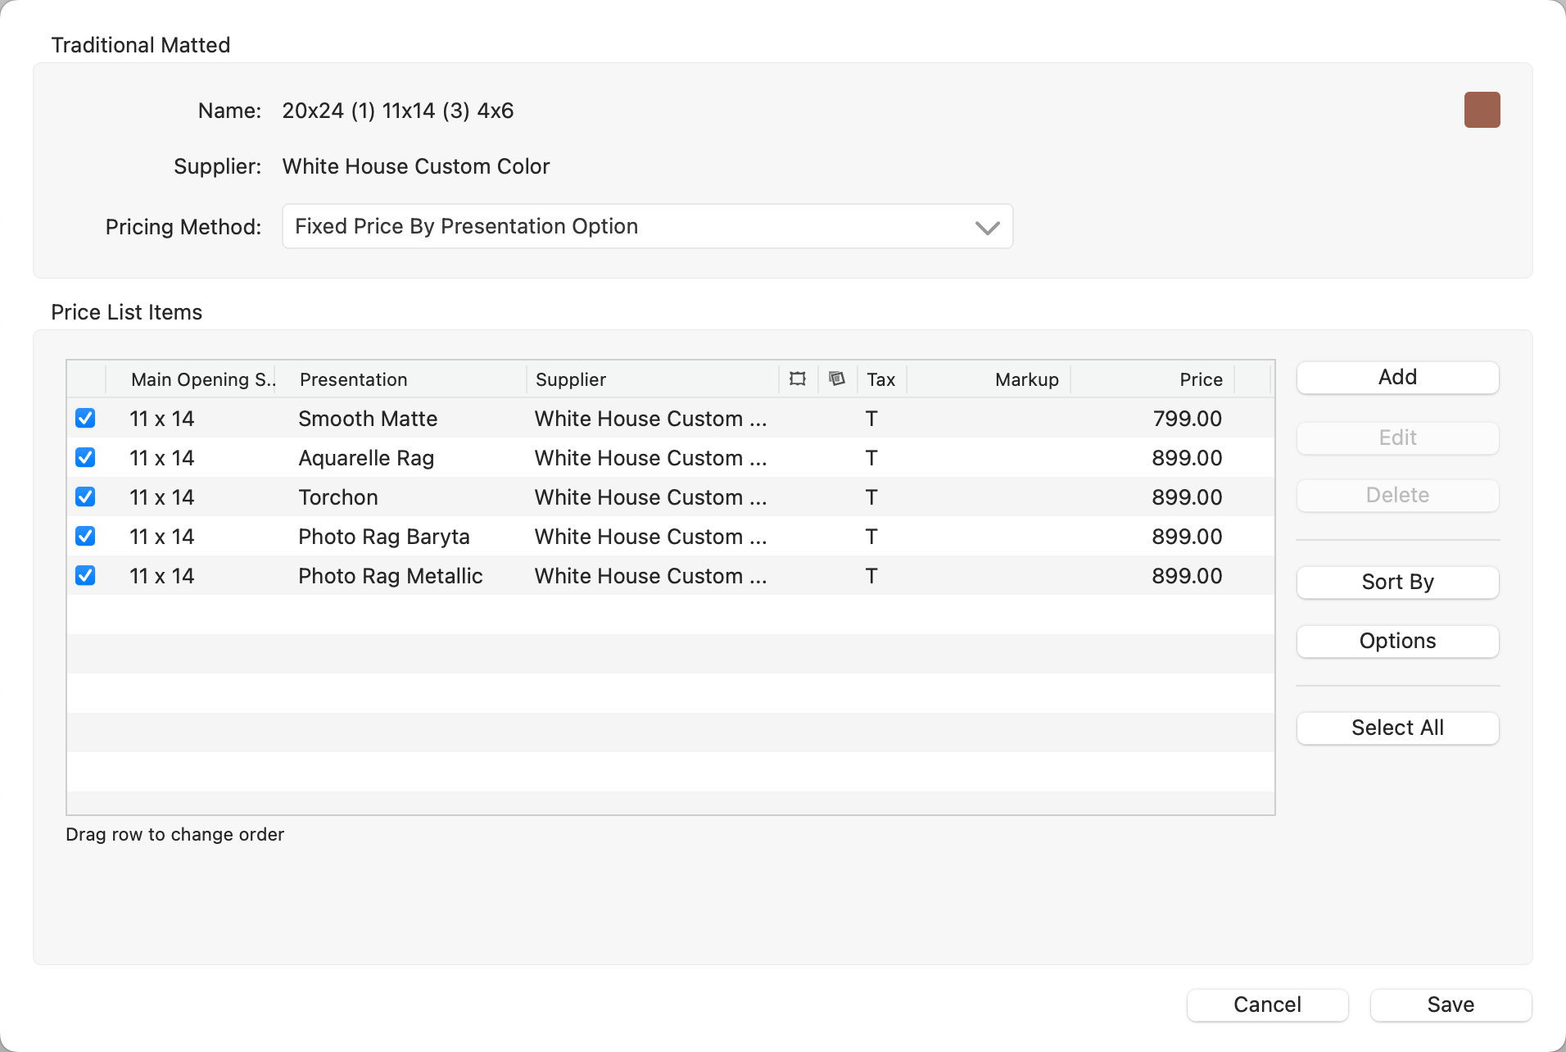Toggle the Aquarelle Rag row checkbox
The height and width of the screenshot is (1052, 1566).
point(85,458)
